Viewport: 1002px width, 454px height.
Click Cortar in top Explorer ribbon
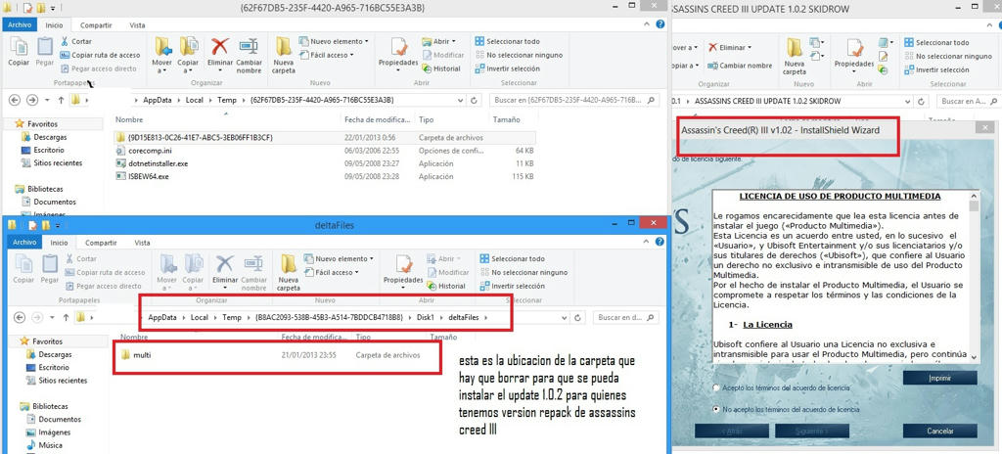click(x=76, y=41)
